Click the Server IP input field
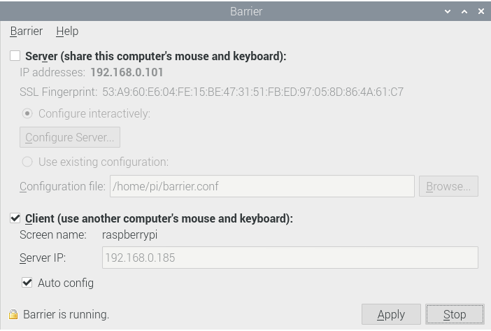 [x=290, y=258]
